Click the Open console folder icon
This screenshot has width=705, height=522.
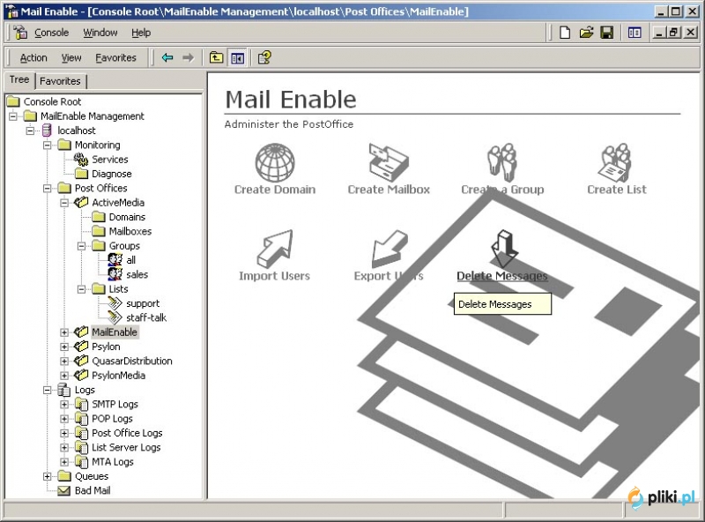586,33
